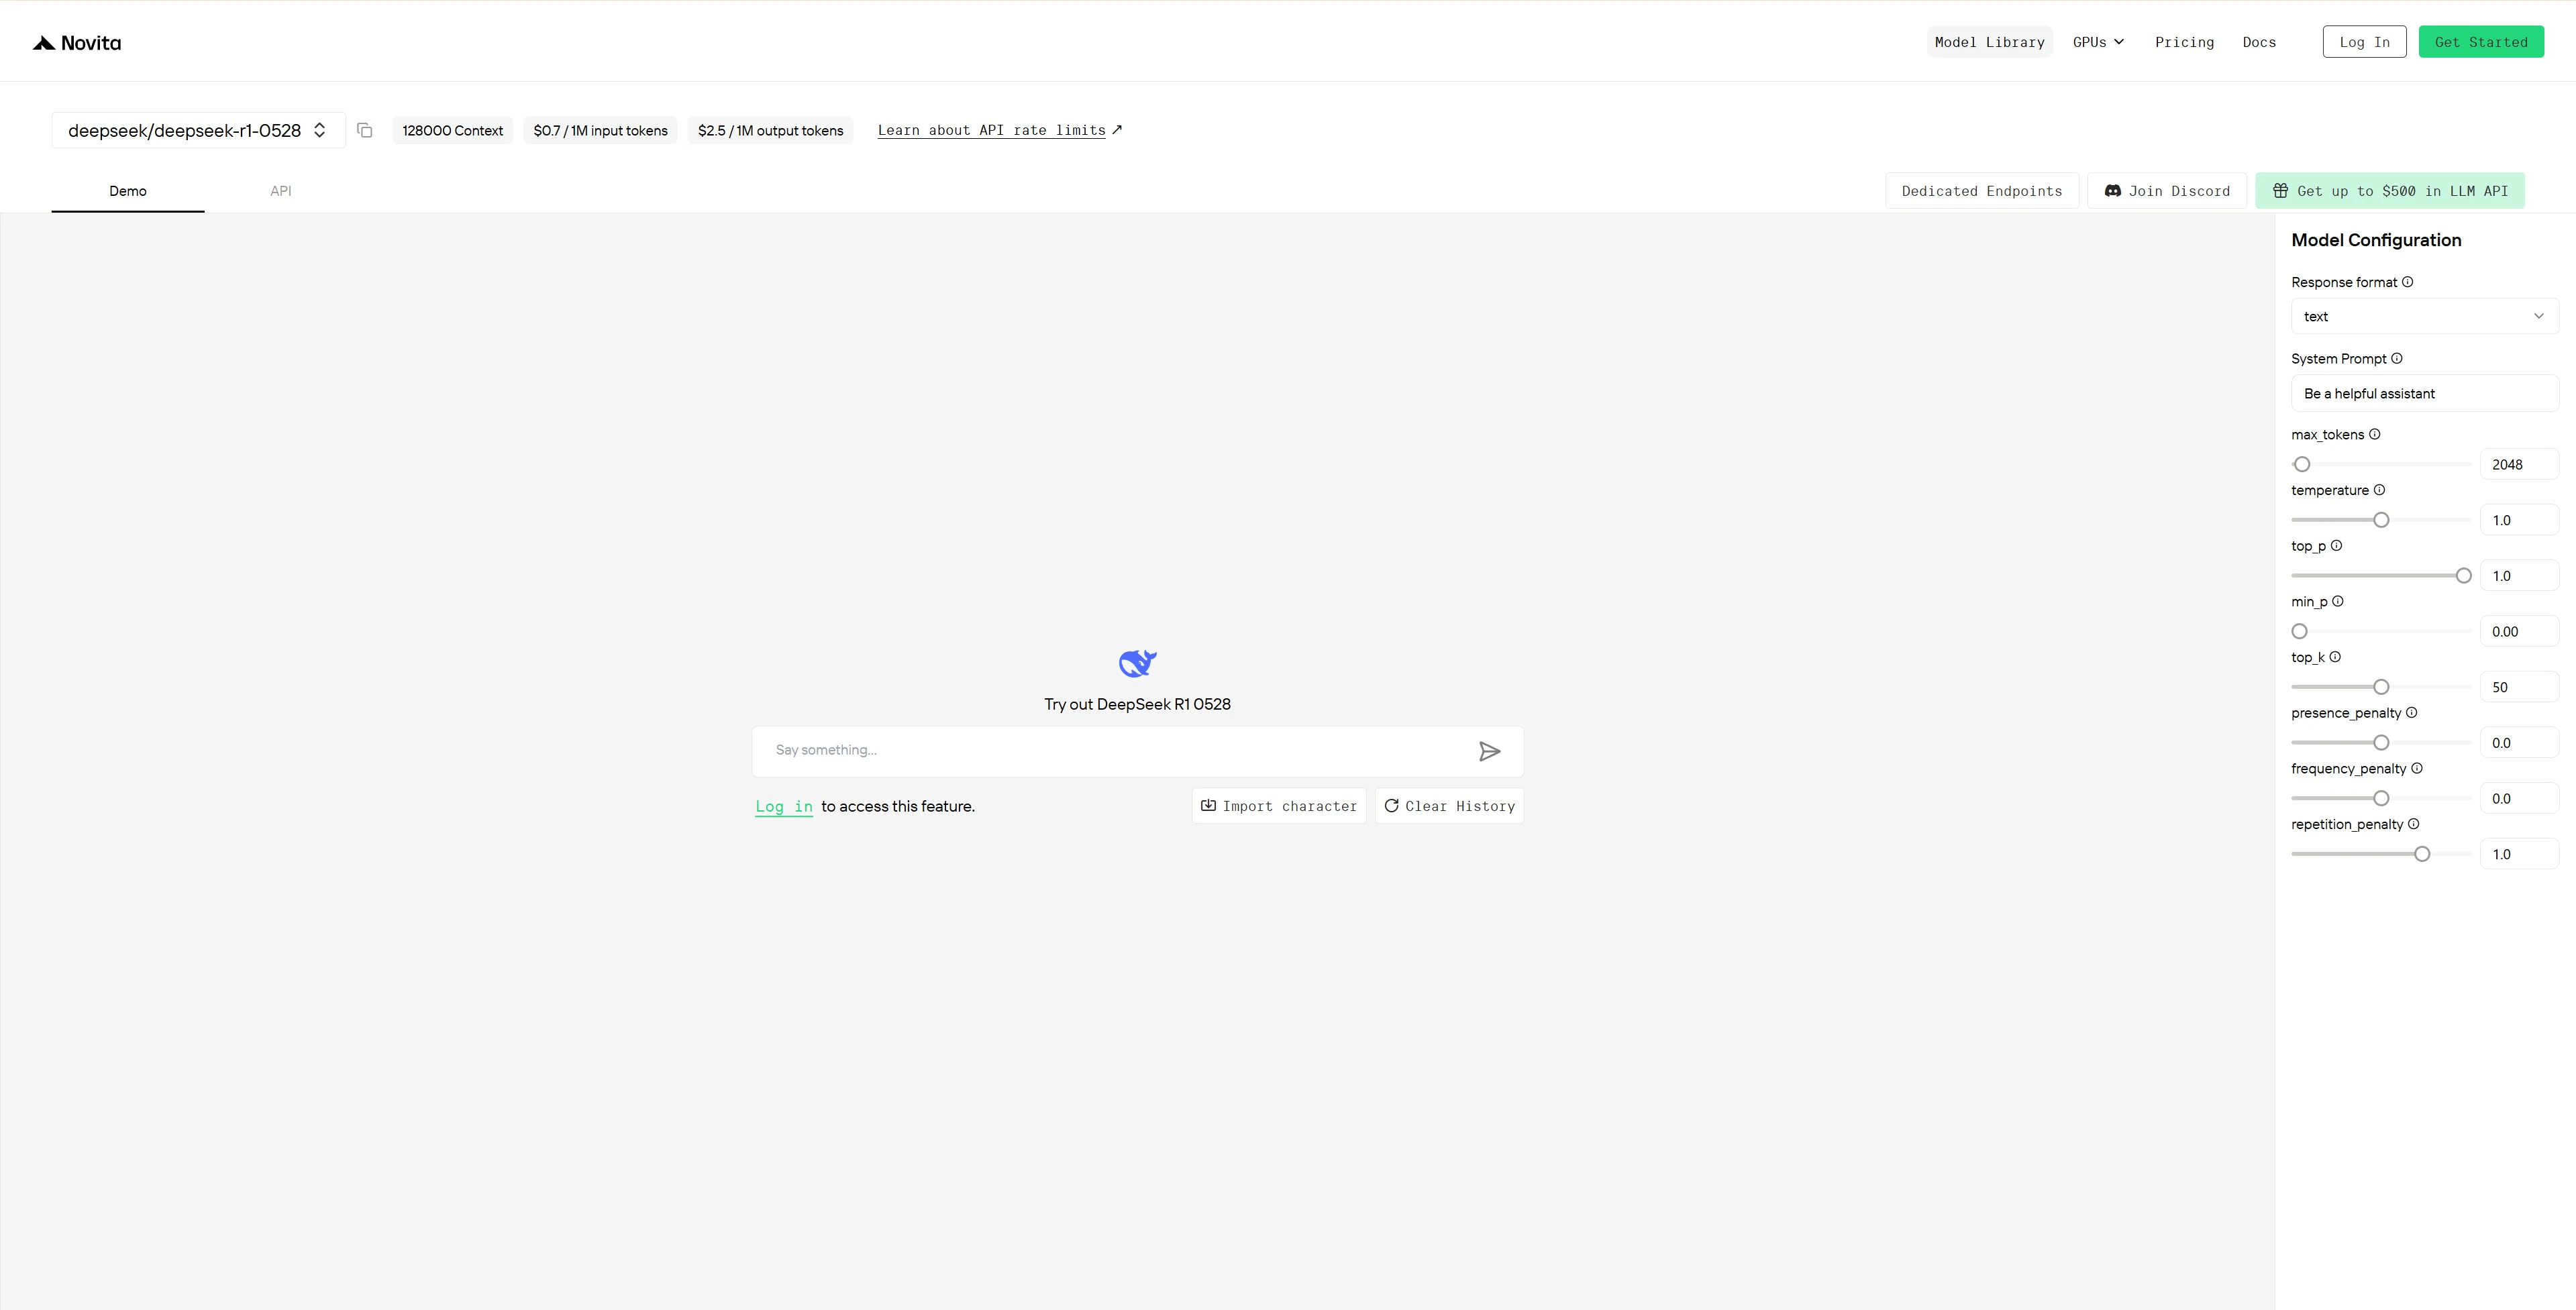Click the top_k value field 50
This screenshot has width=2576, height=1310.
2519,687
